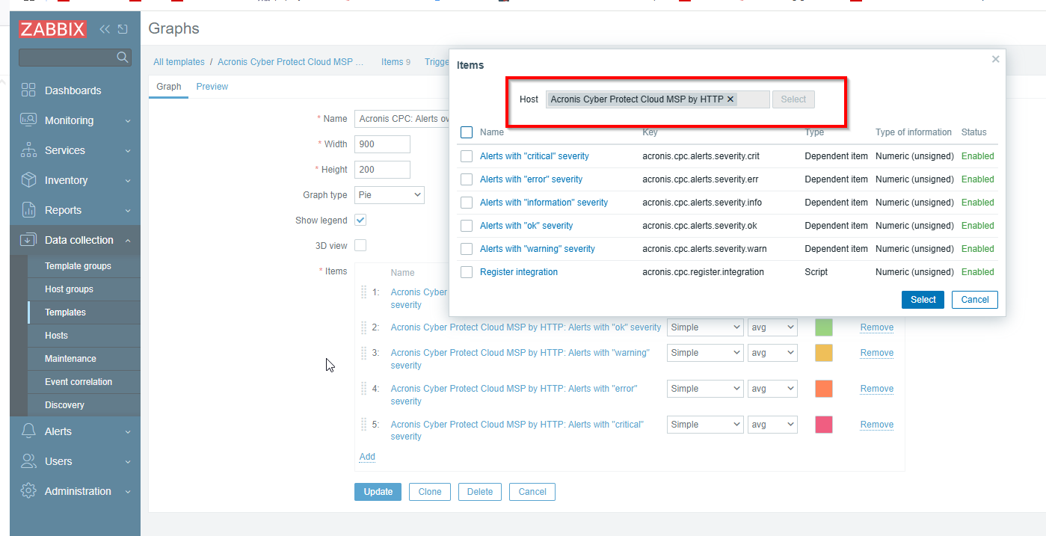
Task: Click the Delete button
Action: click(480, 492)
